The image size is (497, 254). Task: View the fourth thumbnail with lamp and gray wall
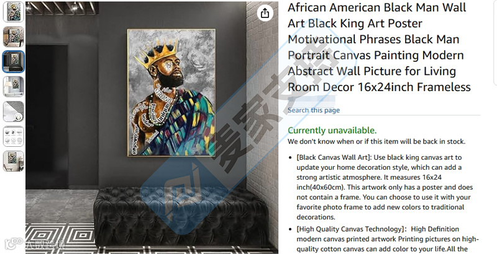point(14,87)
